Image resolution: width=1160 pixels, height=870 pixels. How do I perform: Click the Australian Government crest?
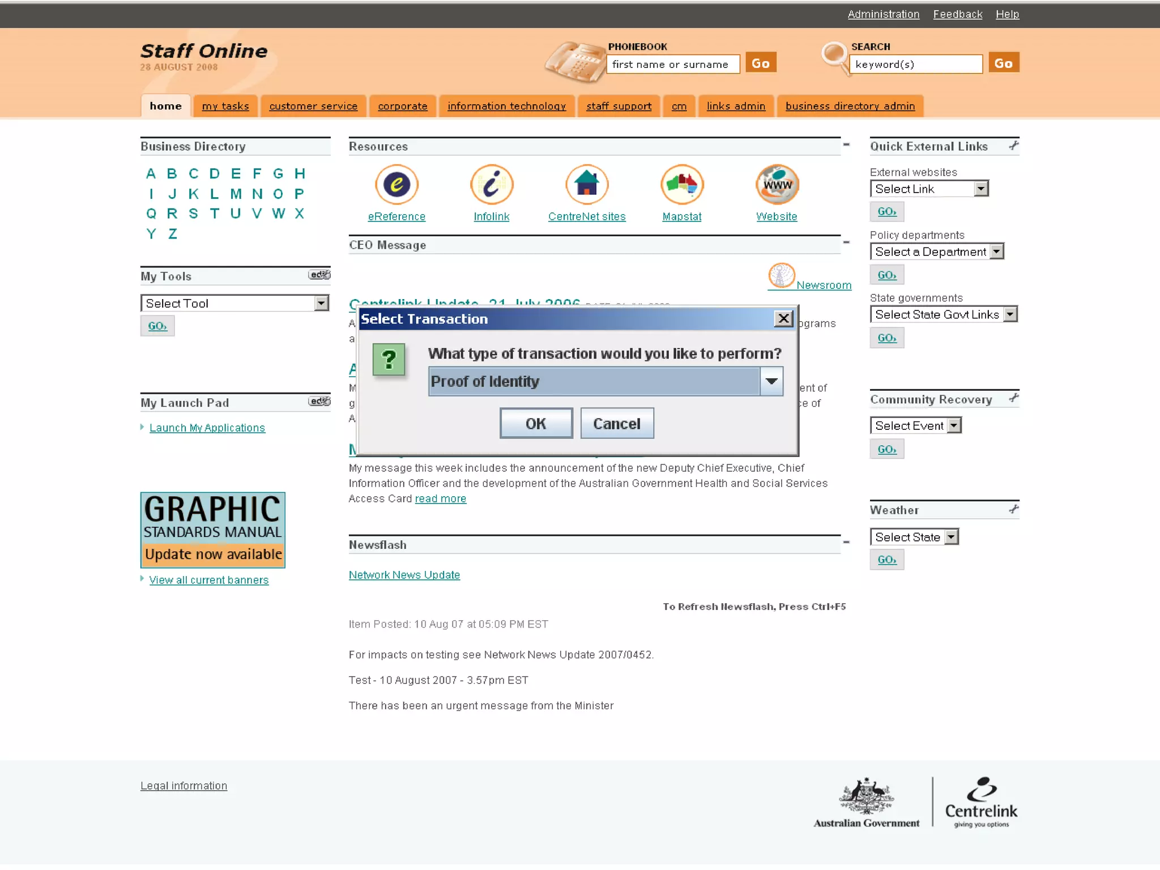coord(867,803)
